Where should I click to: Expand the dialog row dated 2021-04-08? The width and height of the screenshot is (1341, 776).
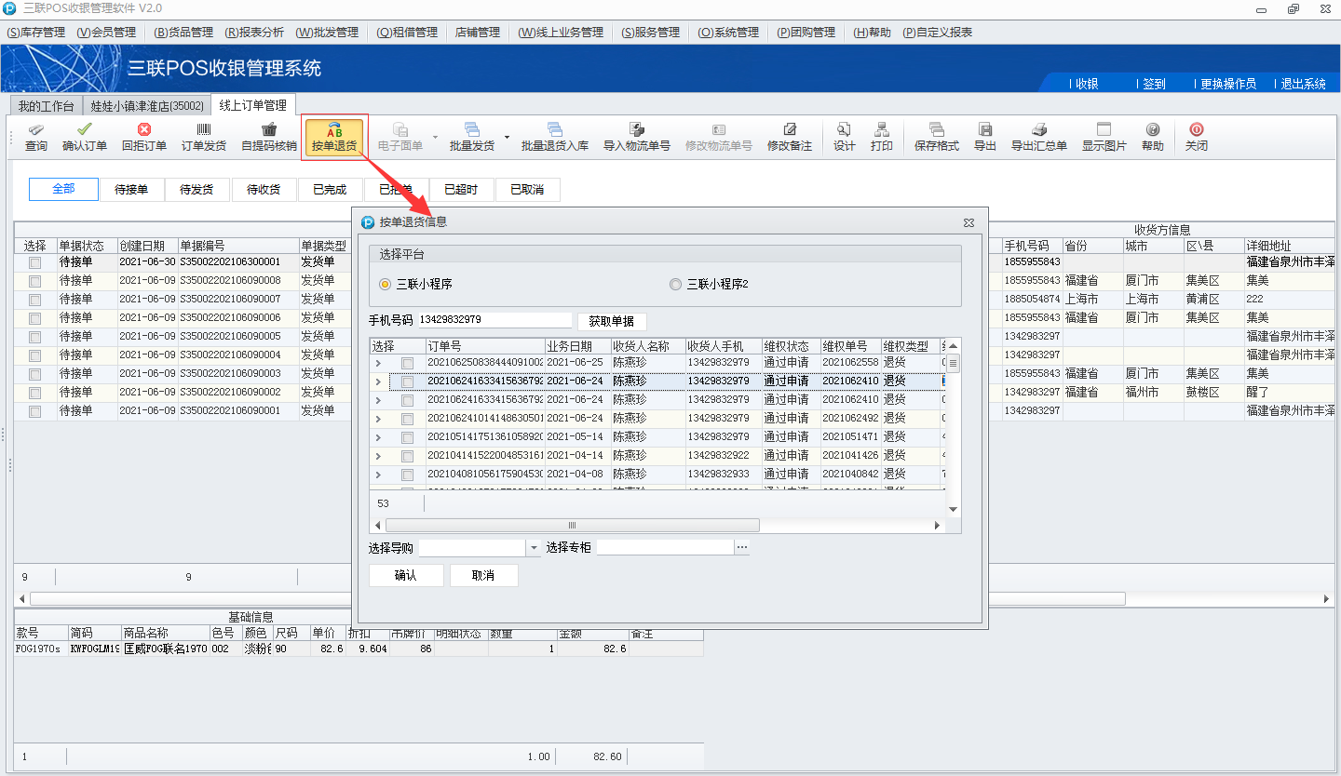point(378,475)
